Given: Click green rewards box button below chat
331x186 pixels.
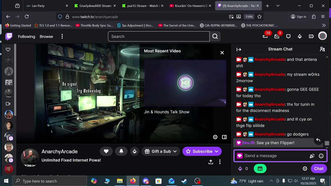Looking at the screenshot, I should click(x=260, y=169).
